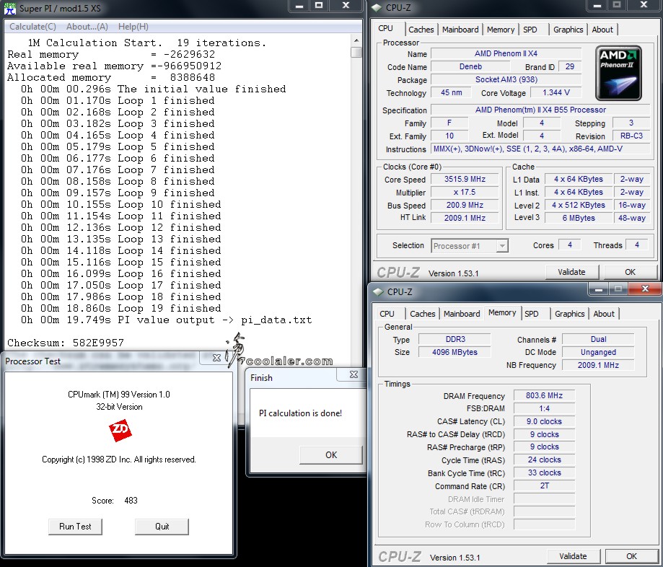Click the memory Type value DDR3
Screen dimensions: 663x567
coord(455,339)
